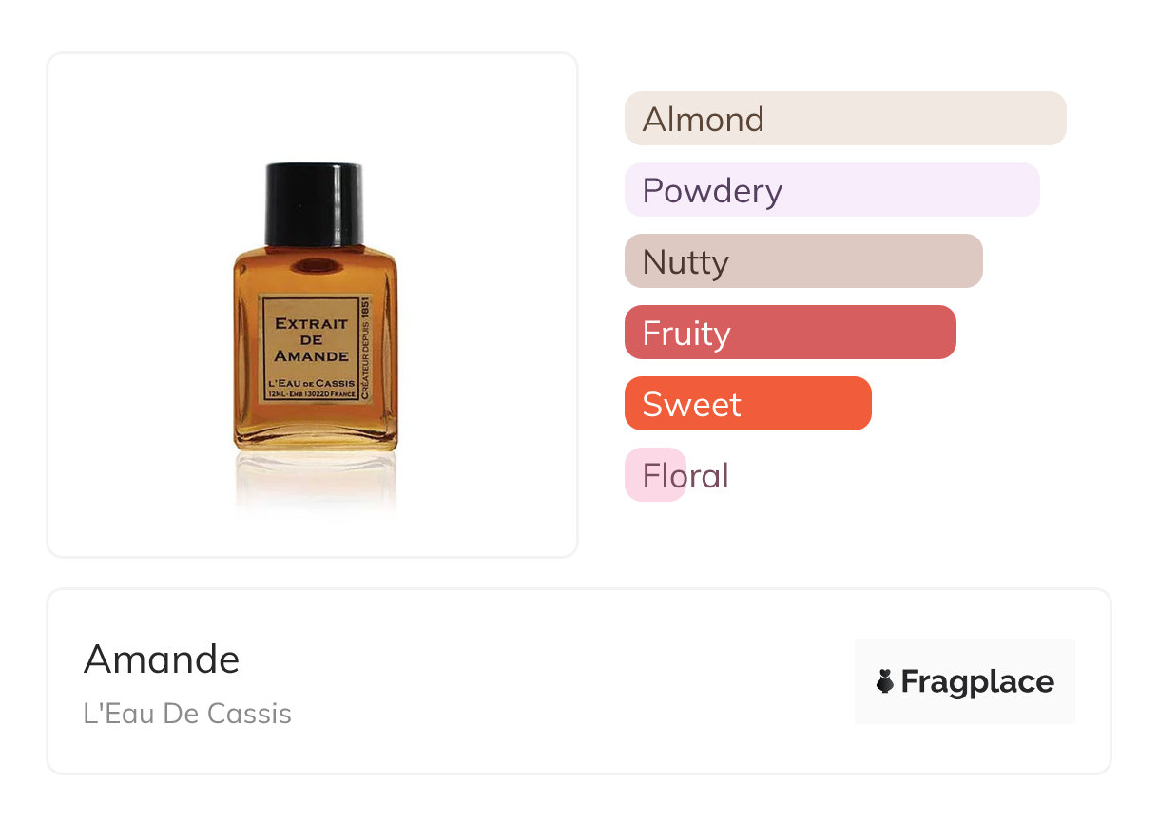Click the word "DE" on the bottle label
Image resolution: width=1158 pixels, height=821 pixels.
coord(311,339)
